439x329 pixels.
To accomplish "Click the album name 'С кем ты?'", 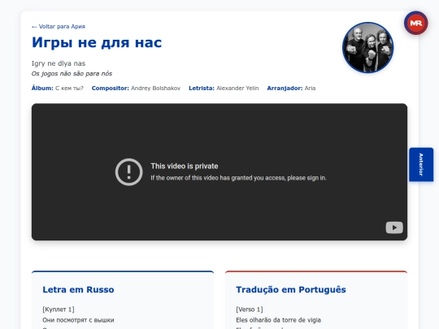I will [69, 88].
